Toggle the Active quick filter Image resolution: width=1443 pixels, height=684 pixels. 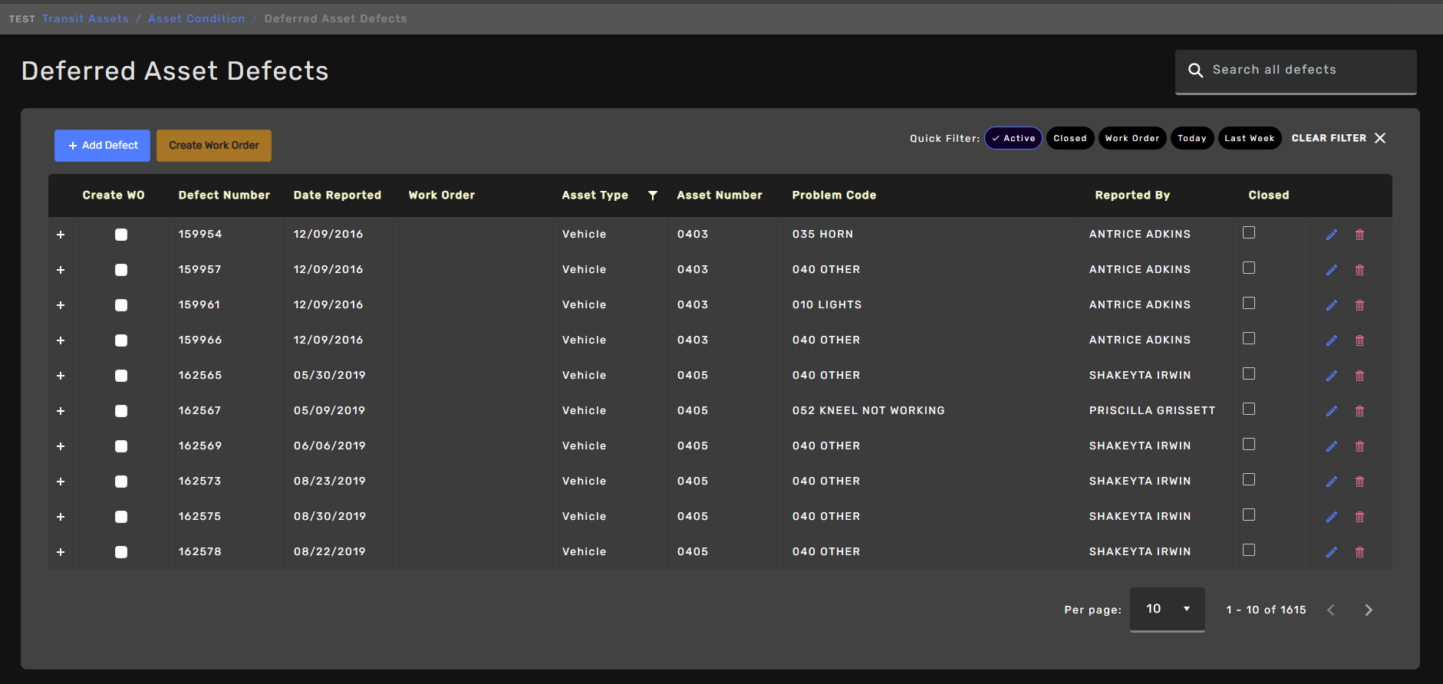point(1013,139)
